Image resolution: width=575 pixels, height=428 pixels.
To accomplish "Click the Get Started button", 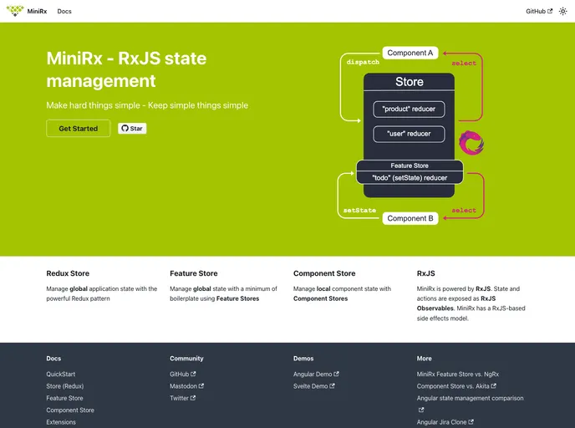I will (78, 129).
